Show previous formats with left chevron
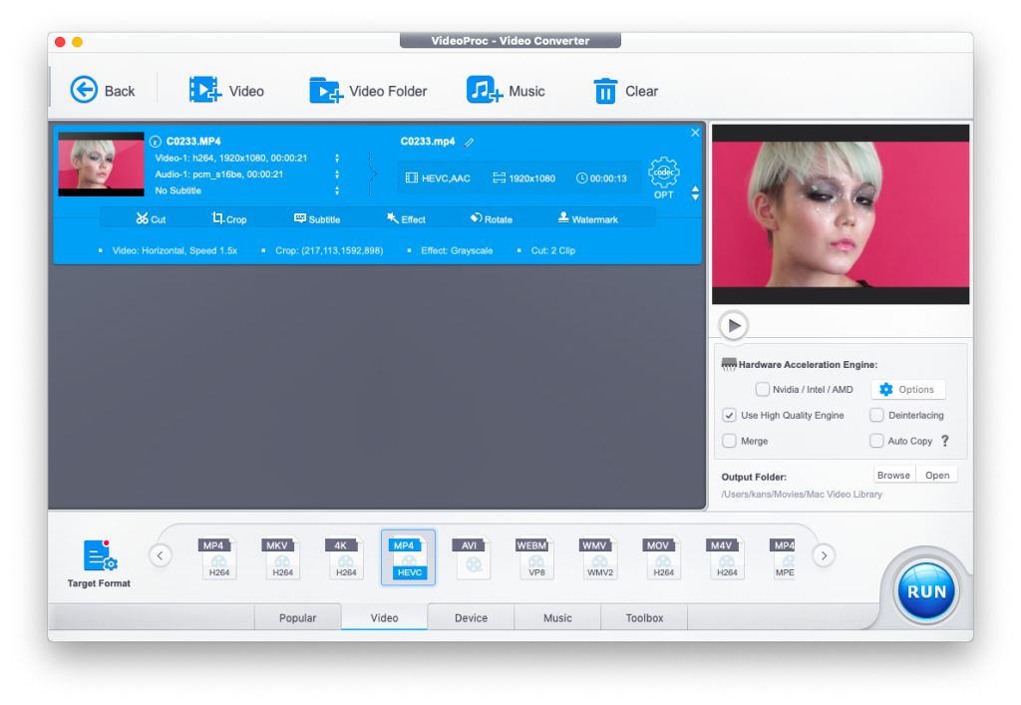Image resolution: width=1021 pixels, height=705 pixels. [161, 556]
